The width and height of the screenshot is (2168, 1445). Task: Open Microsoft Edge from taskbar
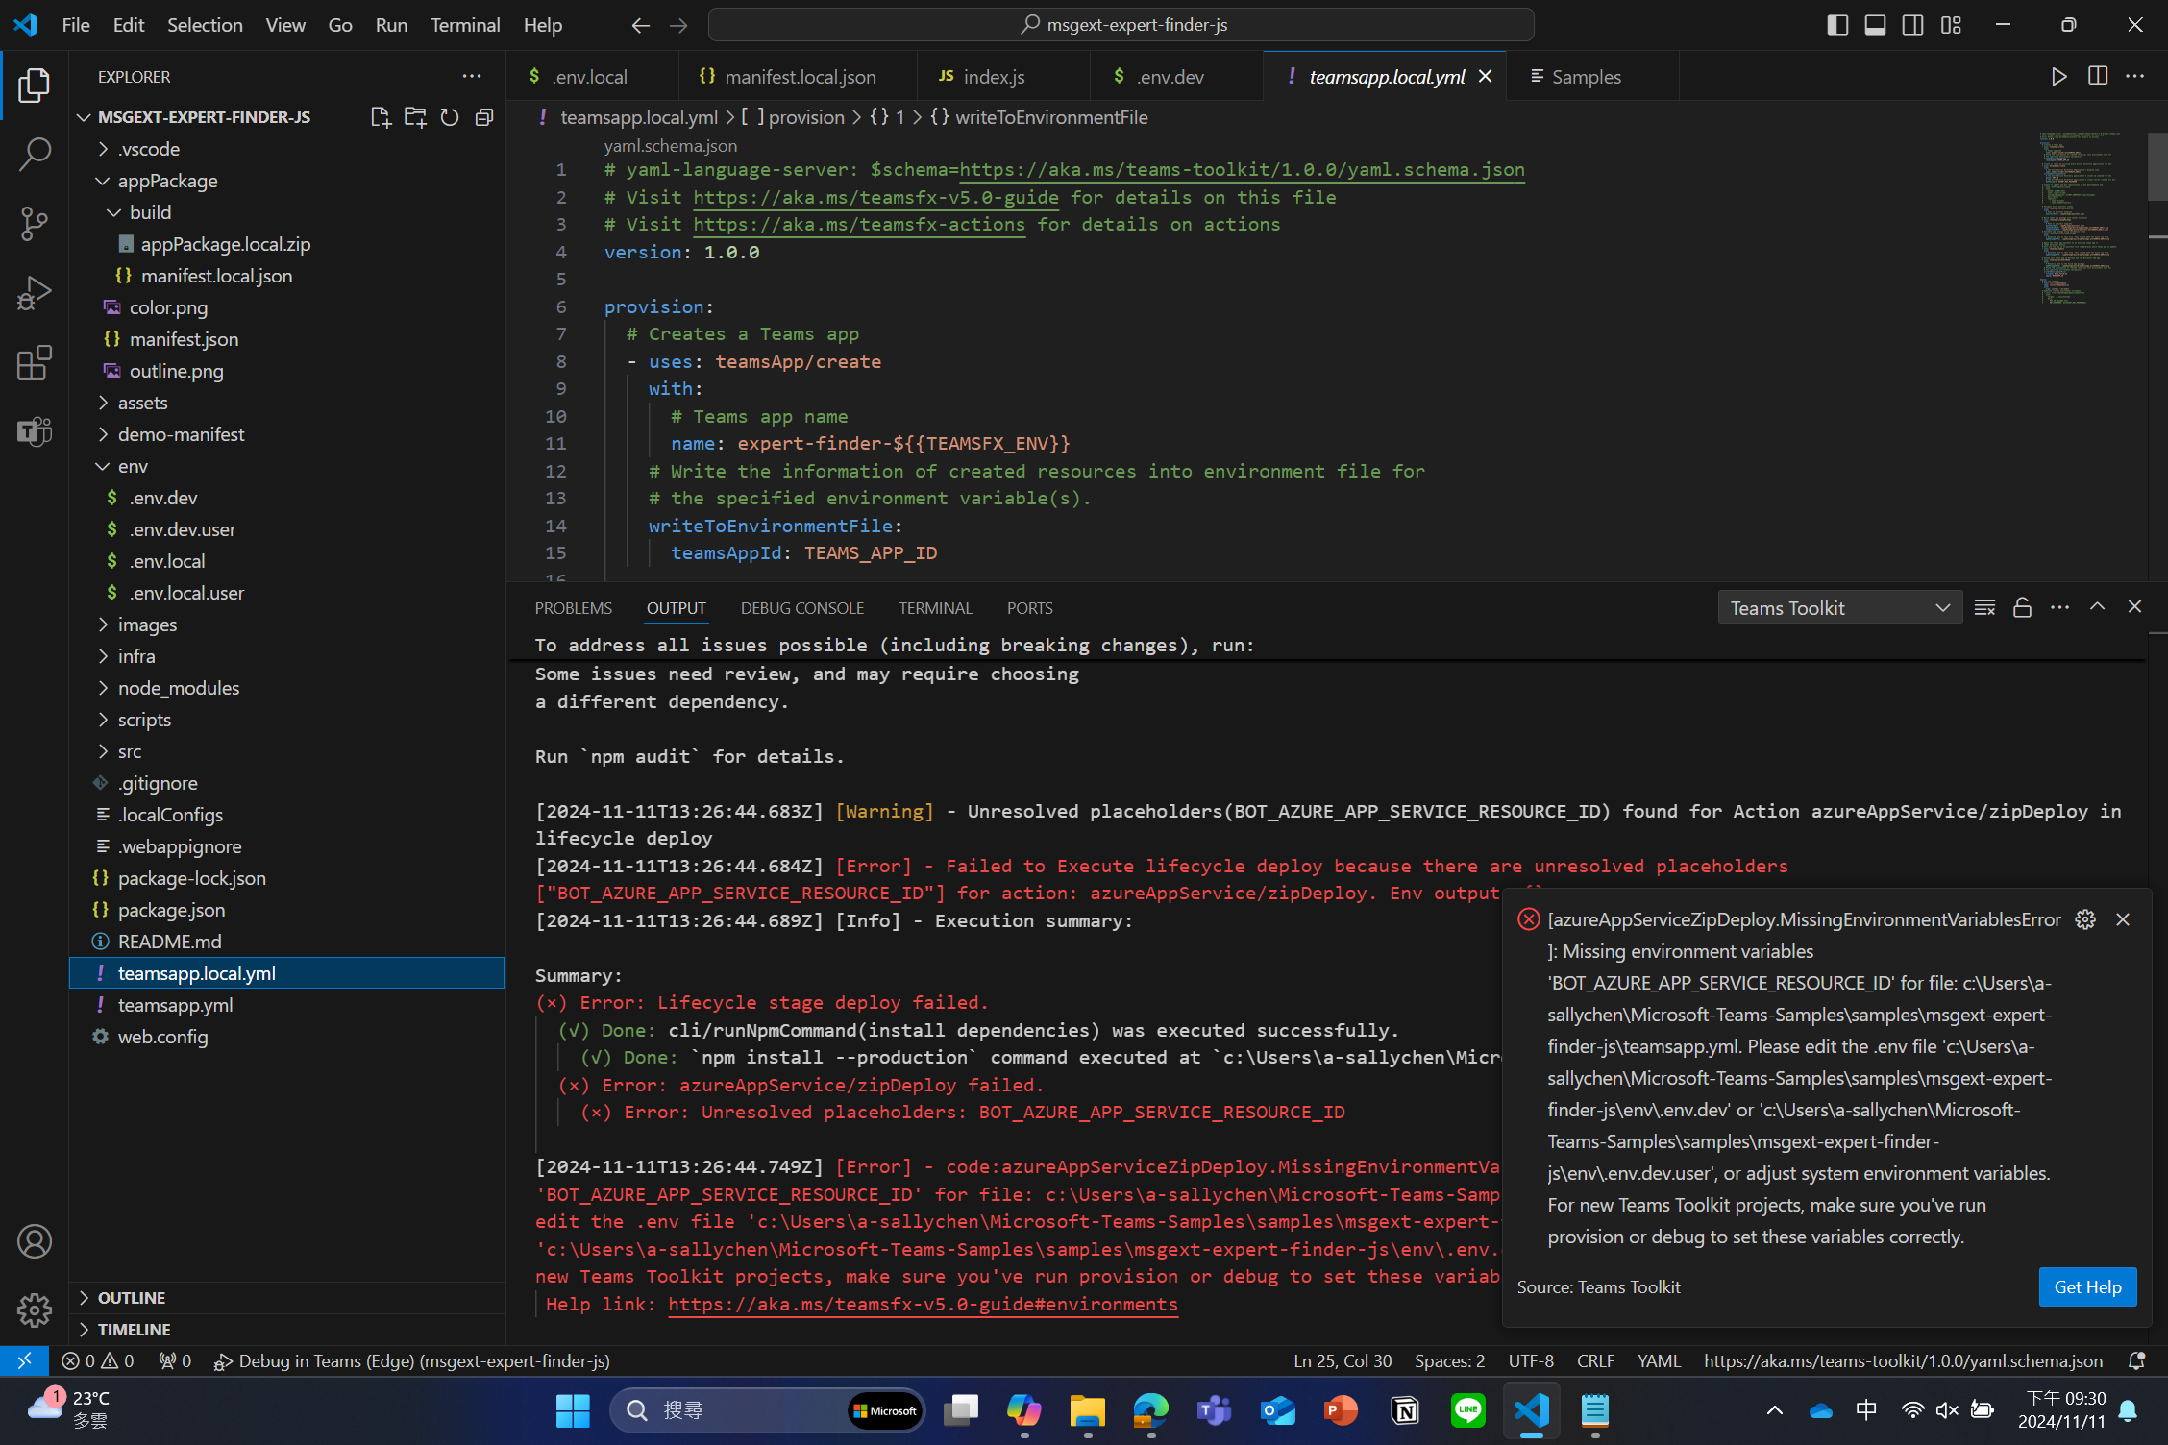[1149, 1410]
